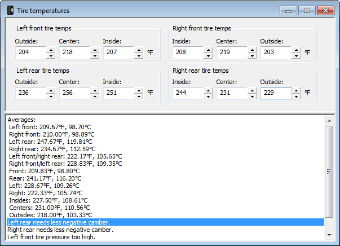This screenshot has height=246, width=340.
Task: Decrease Left front Outside temperature with down arrow
Action: pos(51,56)
